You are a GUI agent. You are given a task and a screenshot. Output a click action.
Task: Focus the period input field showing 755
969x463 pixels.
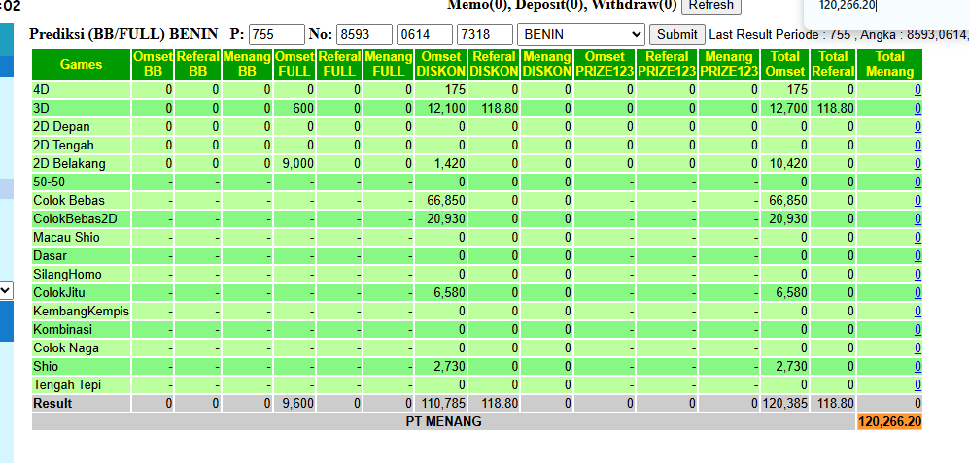[x=277, y=34]
